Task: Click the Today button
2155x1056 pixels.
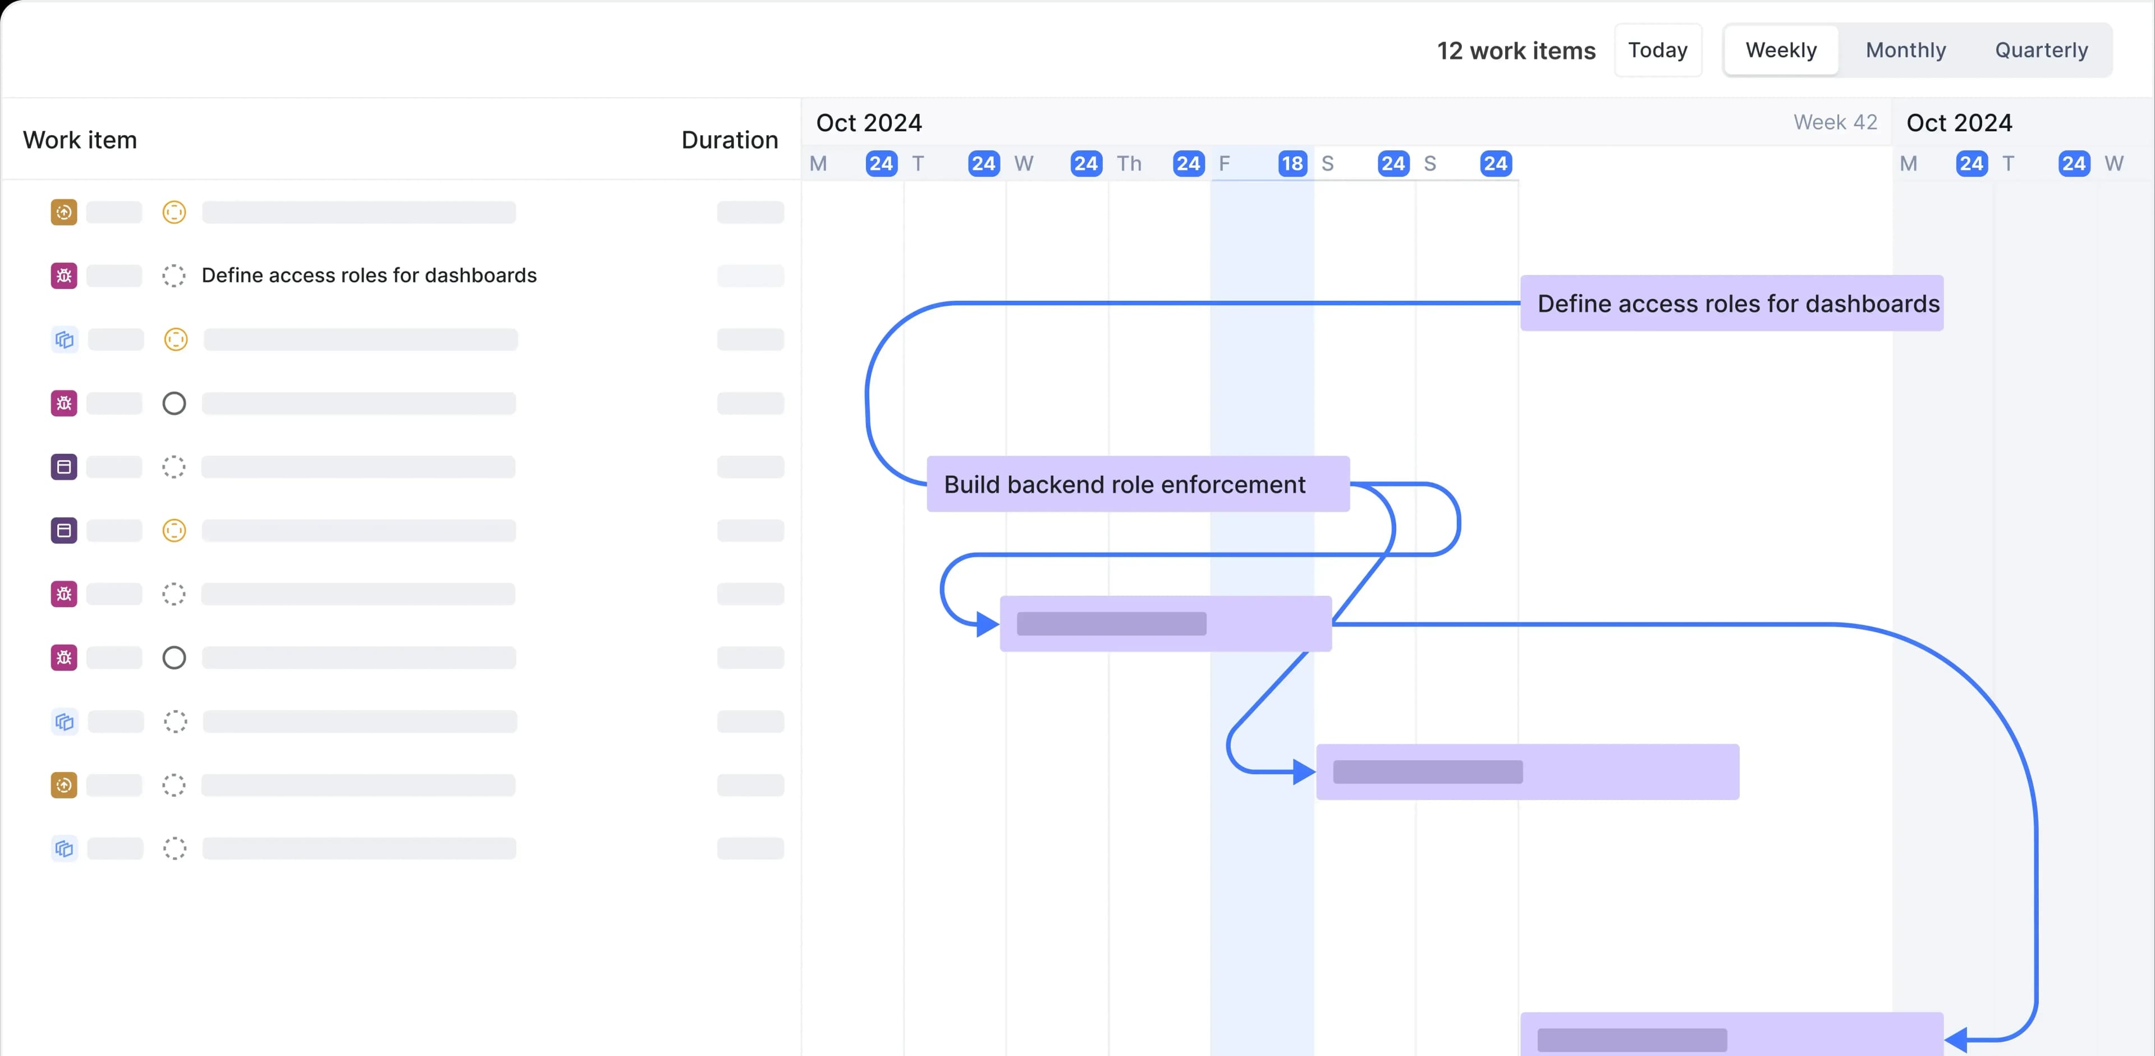Action: pos(1657,49)
